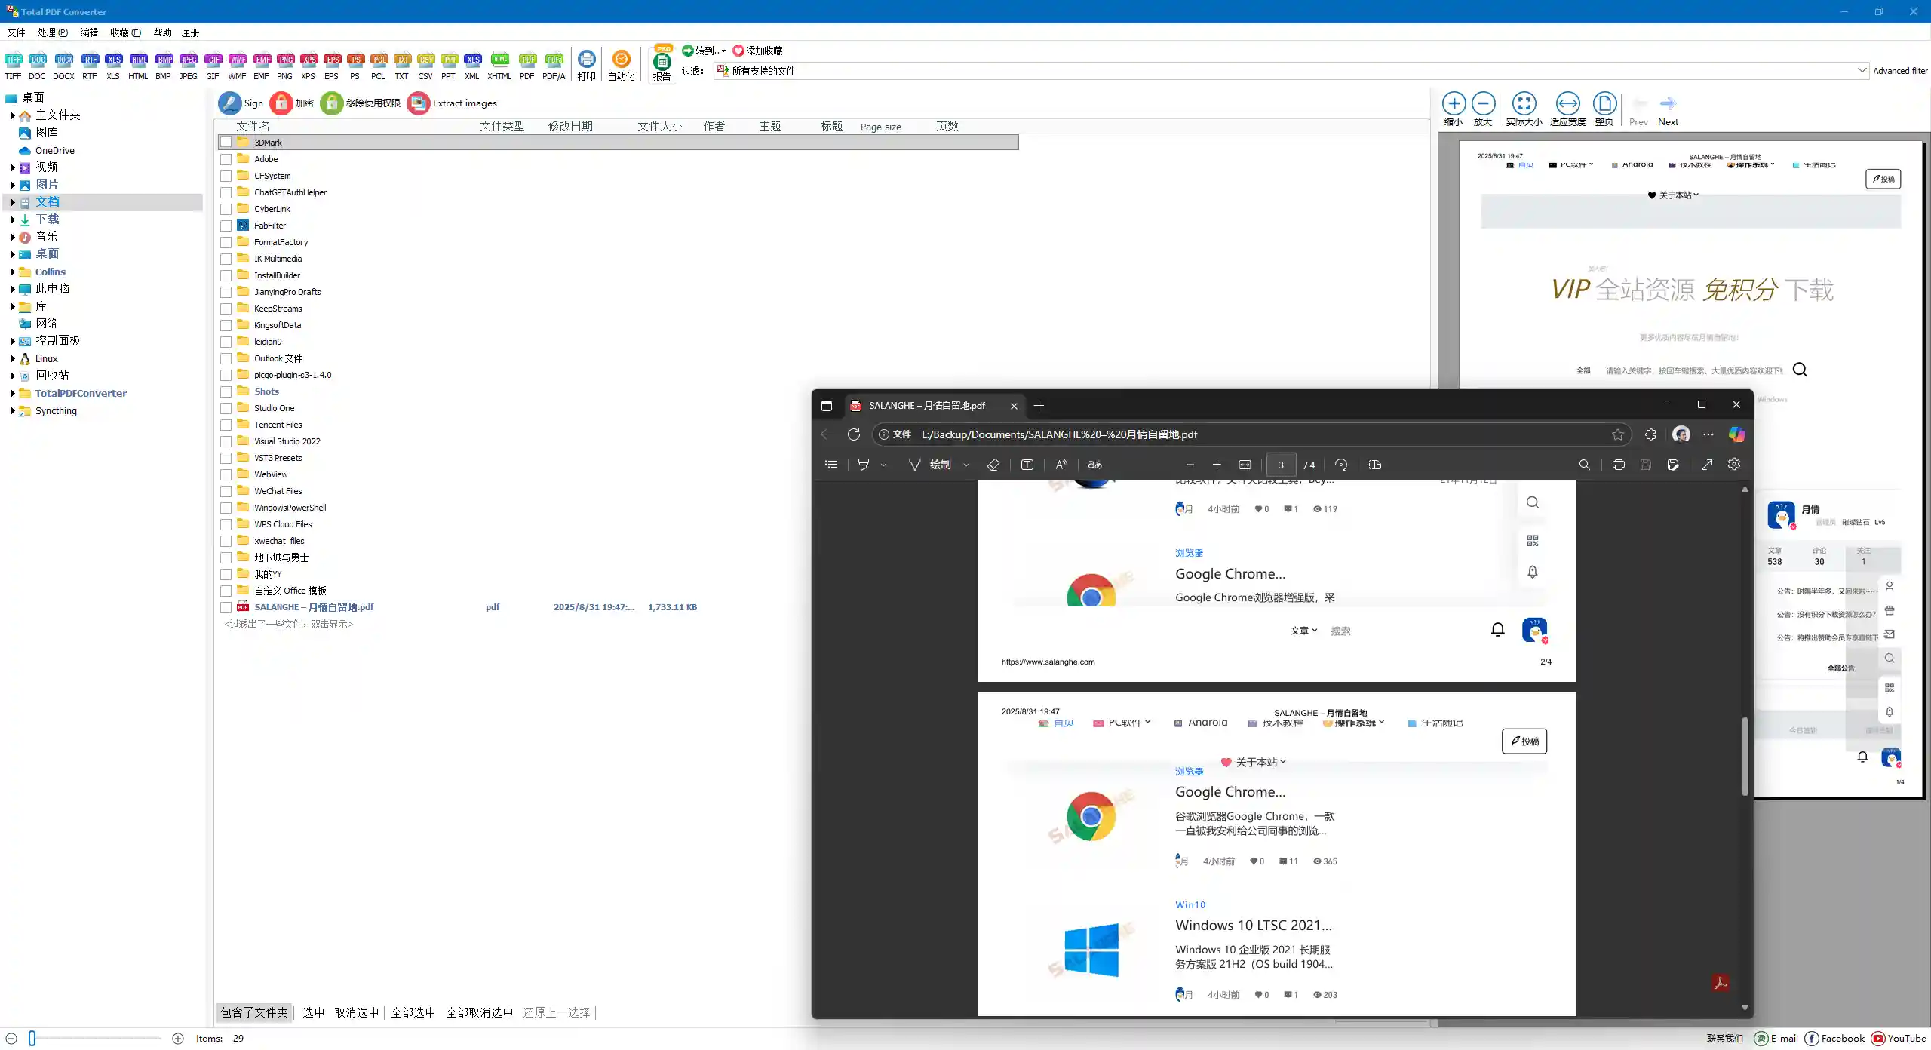Select the DOCX conversion format
Screen dimensions: 1931x1050
coord(63,65)
